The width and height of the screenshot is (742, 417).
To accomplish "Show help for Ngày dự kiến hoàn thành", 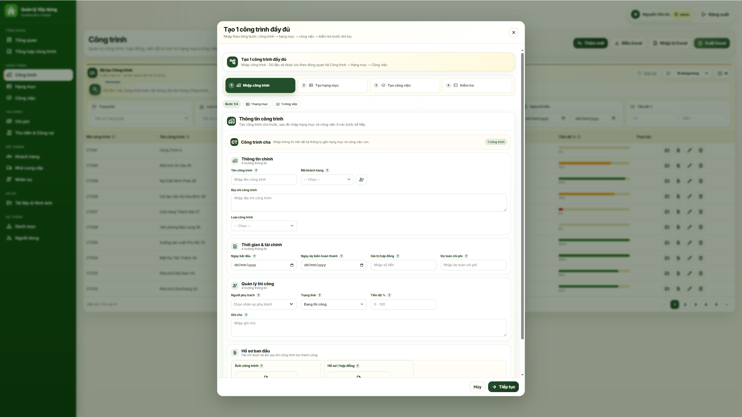I will pyautogui.click(x=341, y=256).
